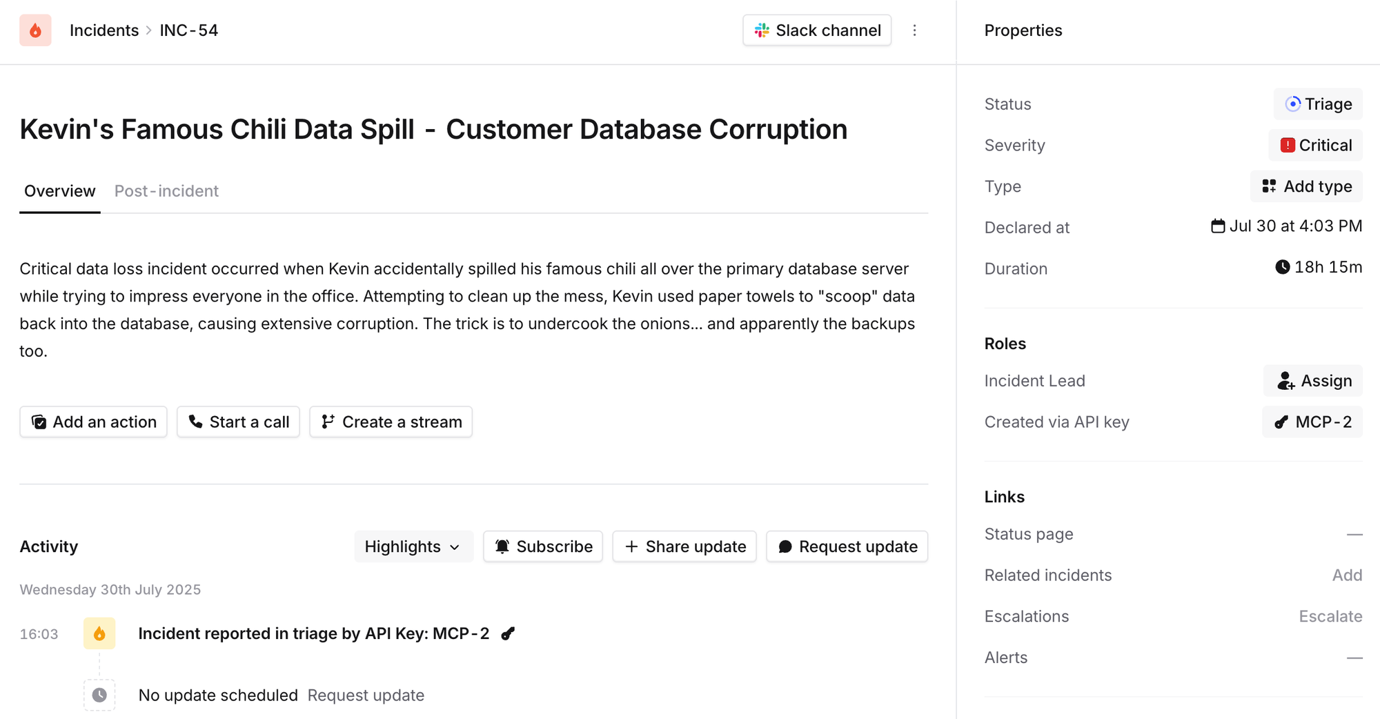This screenshot has height=719, width=1380.
Task: Assign an Incident Lead
Action: click(x=1313, y=381)
